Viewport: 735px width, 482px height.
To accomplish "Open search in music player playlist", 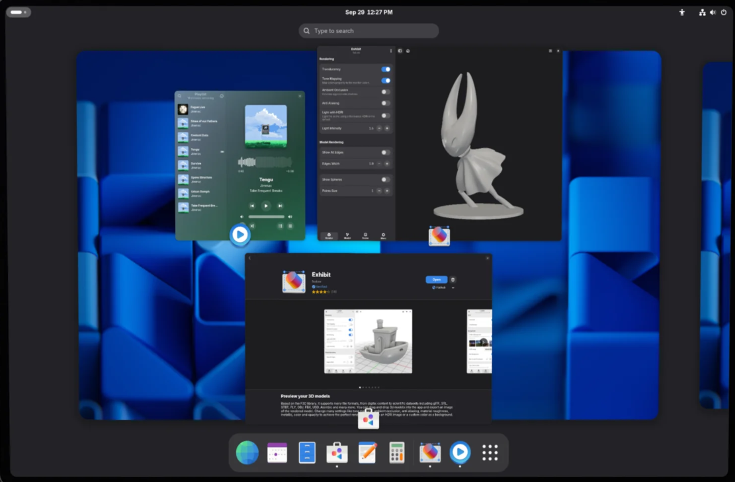I will (x=179, y=96).
